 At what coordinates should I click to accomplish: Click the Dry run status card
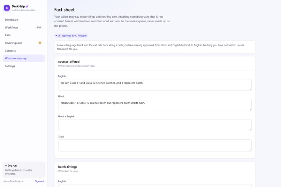(x=24, y=170)
